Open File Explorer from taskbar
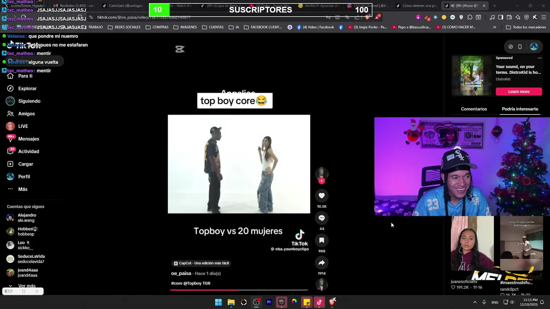 coord(231,302)
